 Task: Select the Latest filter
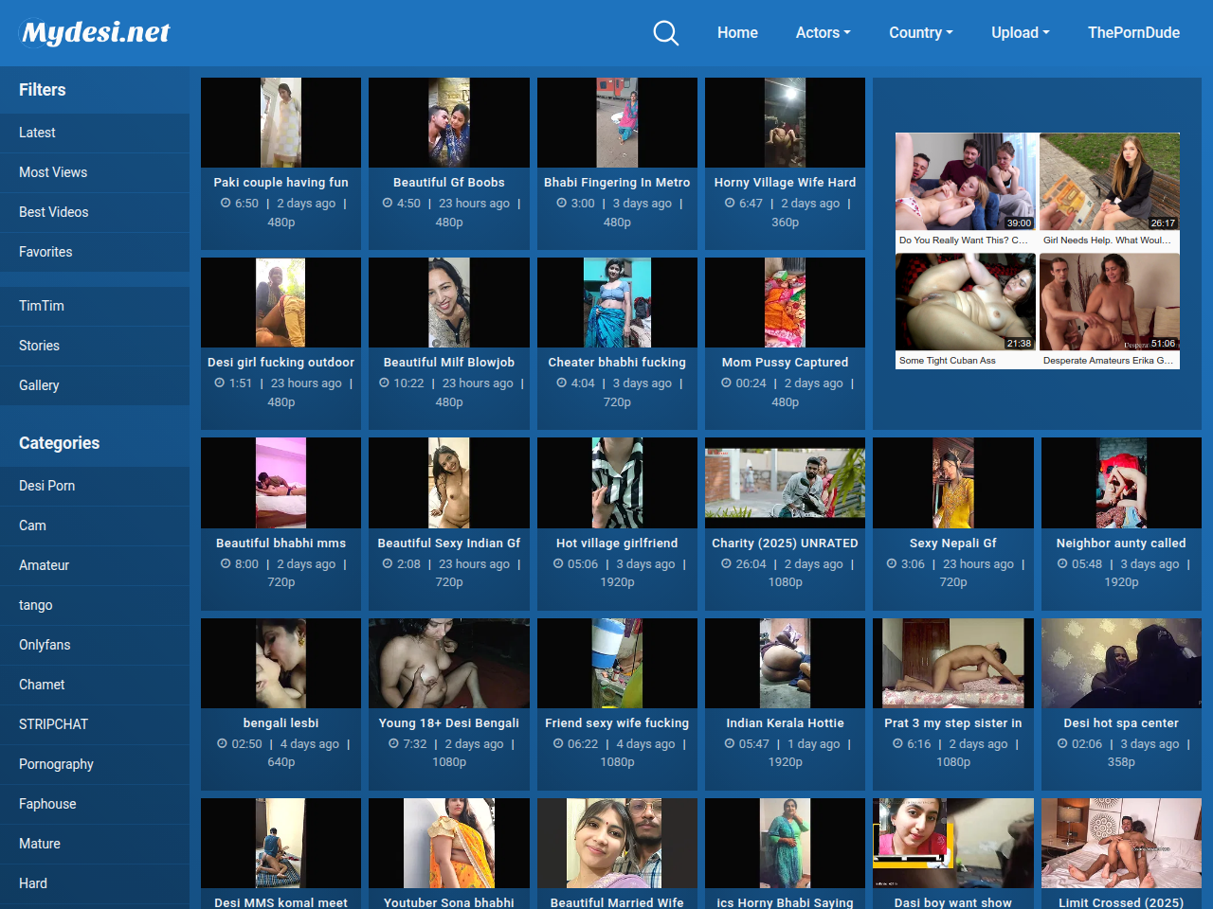click(37, 133)
